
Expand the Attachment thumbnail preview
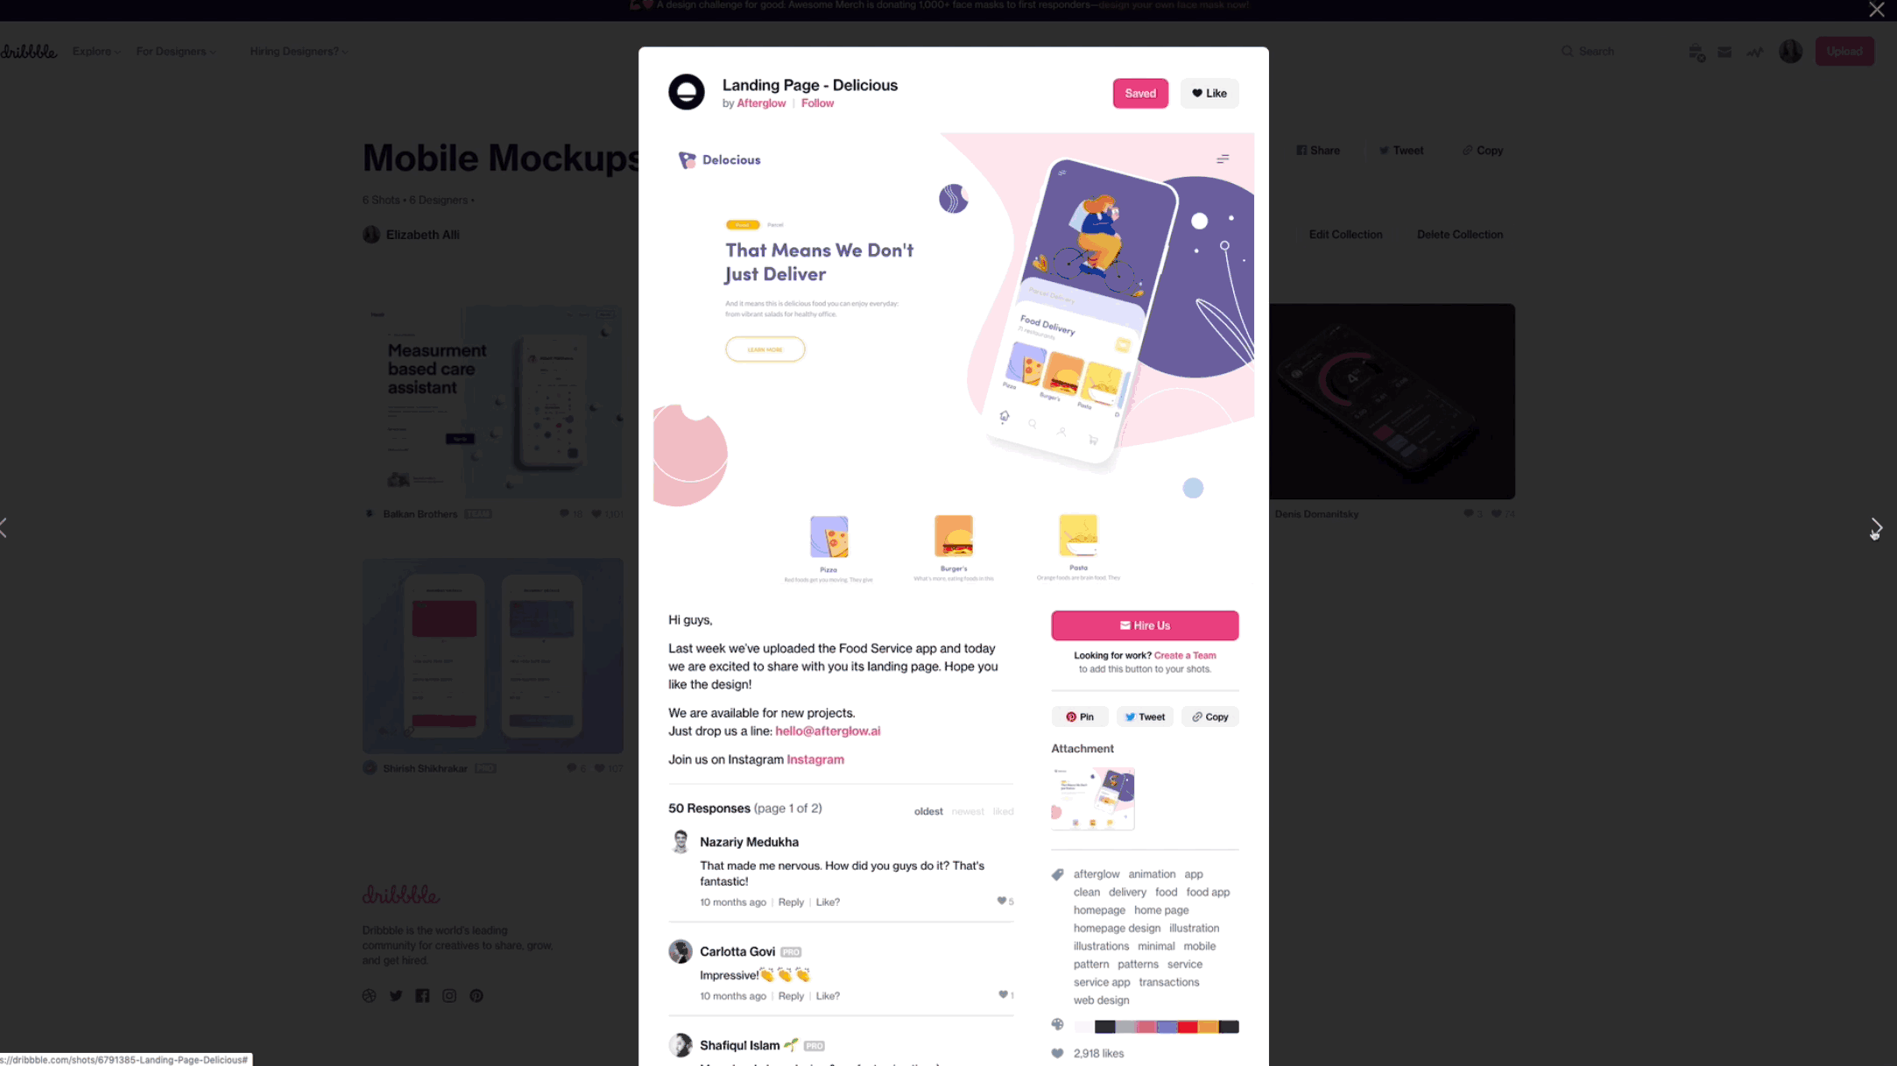click(x=1093, y=798)
